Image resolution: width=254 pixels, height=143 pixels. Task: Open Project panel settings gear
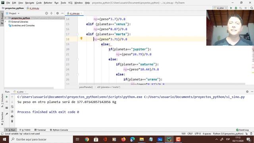[x=57, y=13]
